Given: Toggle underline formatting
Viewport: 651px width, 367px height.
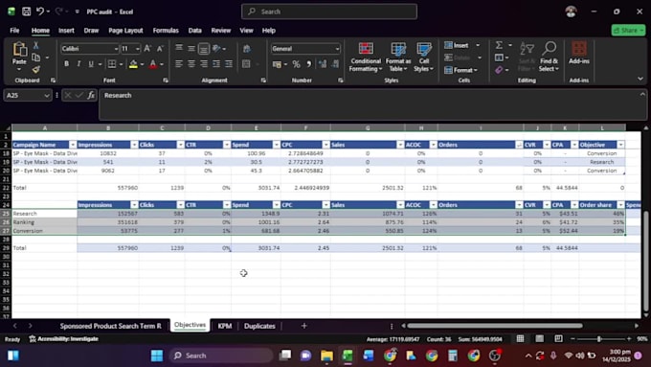Looking at the screenshot, I should (x=91, y=64).
